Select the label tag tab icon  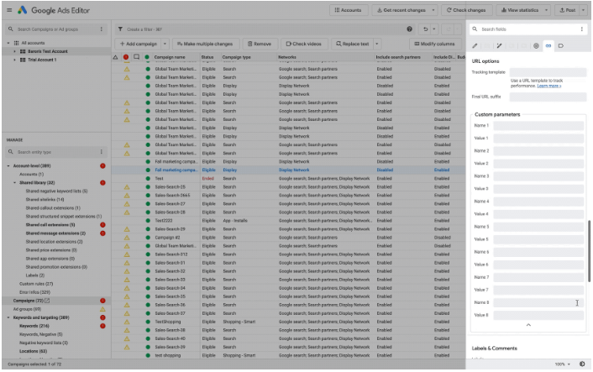click(561, 45)
